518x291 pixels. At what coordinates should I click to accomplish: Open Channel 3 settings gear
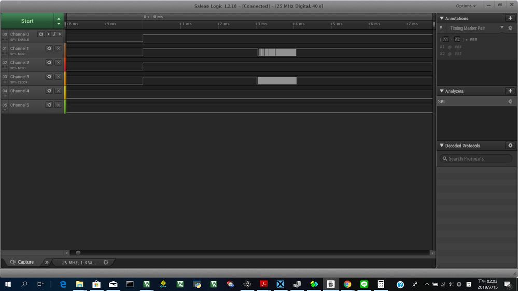pos(49,77)
